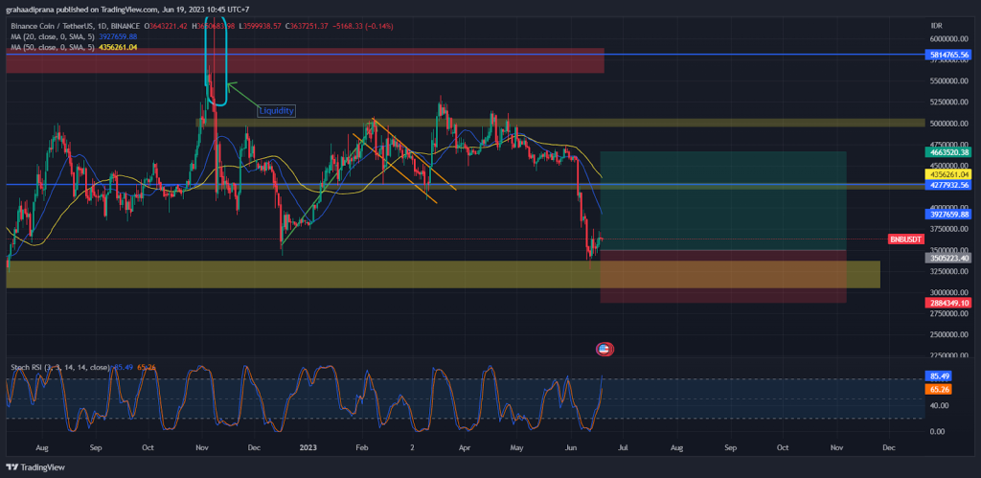Image resolution: width=981 pixels, height=478 pixels.
Task: Open the US economic event flag icon
Action: pyautogui.click(x=604, y=349)
